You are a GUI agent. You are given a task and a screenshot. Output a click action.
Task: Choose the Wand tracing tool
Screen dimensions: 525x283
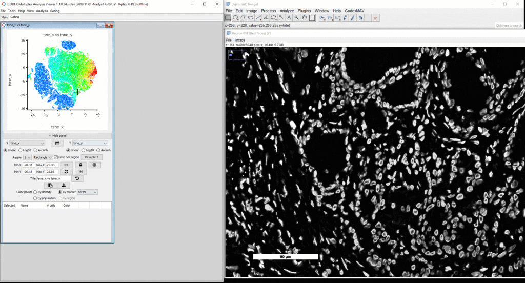(281, 17)
